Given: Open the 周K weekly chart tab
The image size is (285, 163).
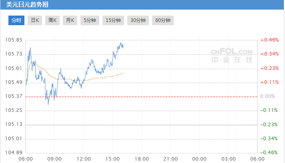Looking at the screenshot, I should pos(52,20).
